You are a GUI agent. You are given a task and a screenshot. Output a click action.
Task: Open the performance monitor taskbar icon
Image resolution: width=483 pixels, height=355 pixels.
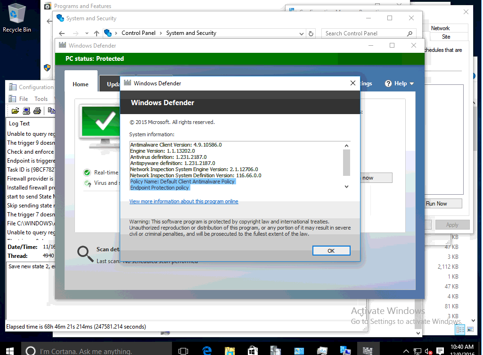click(x=322, y=351)
